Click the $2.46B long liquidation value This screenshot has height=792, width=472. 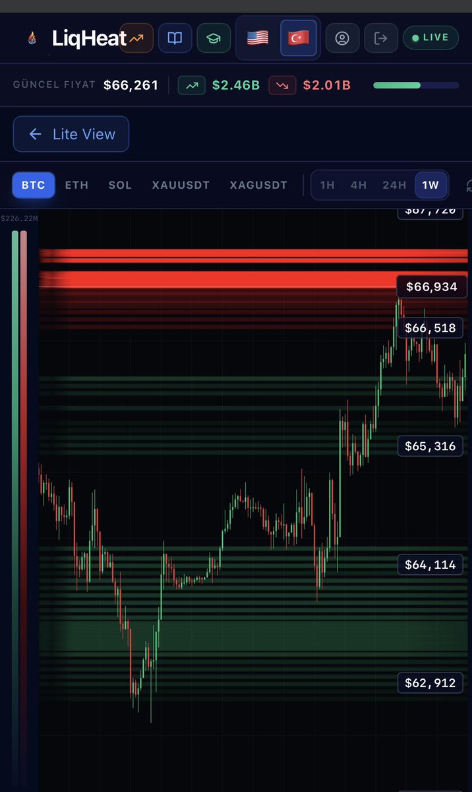point(236,85)
